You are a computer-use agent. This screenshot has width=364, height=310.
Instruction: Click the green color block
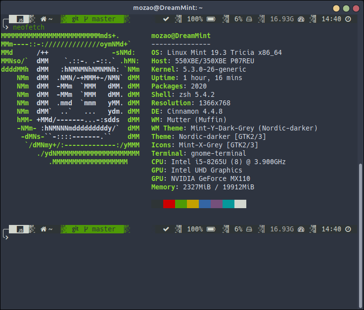click(x=181, y=204)
